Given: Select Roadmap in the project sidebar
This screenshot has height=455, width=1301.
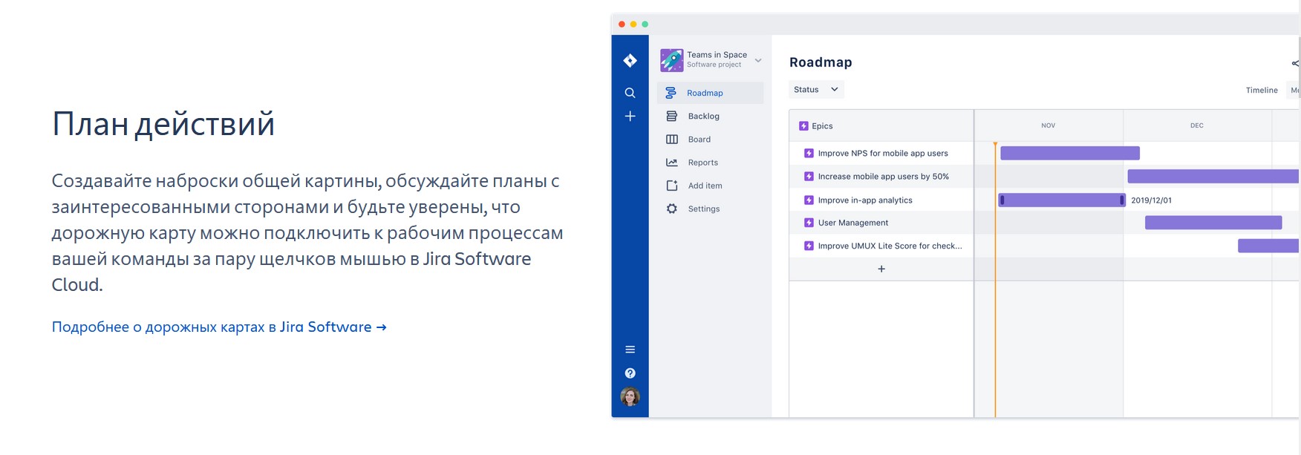Looking at the screenshot, I should (705, 94).
